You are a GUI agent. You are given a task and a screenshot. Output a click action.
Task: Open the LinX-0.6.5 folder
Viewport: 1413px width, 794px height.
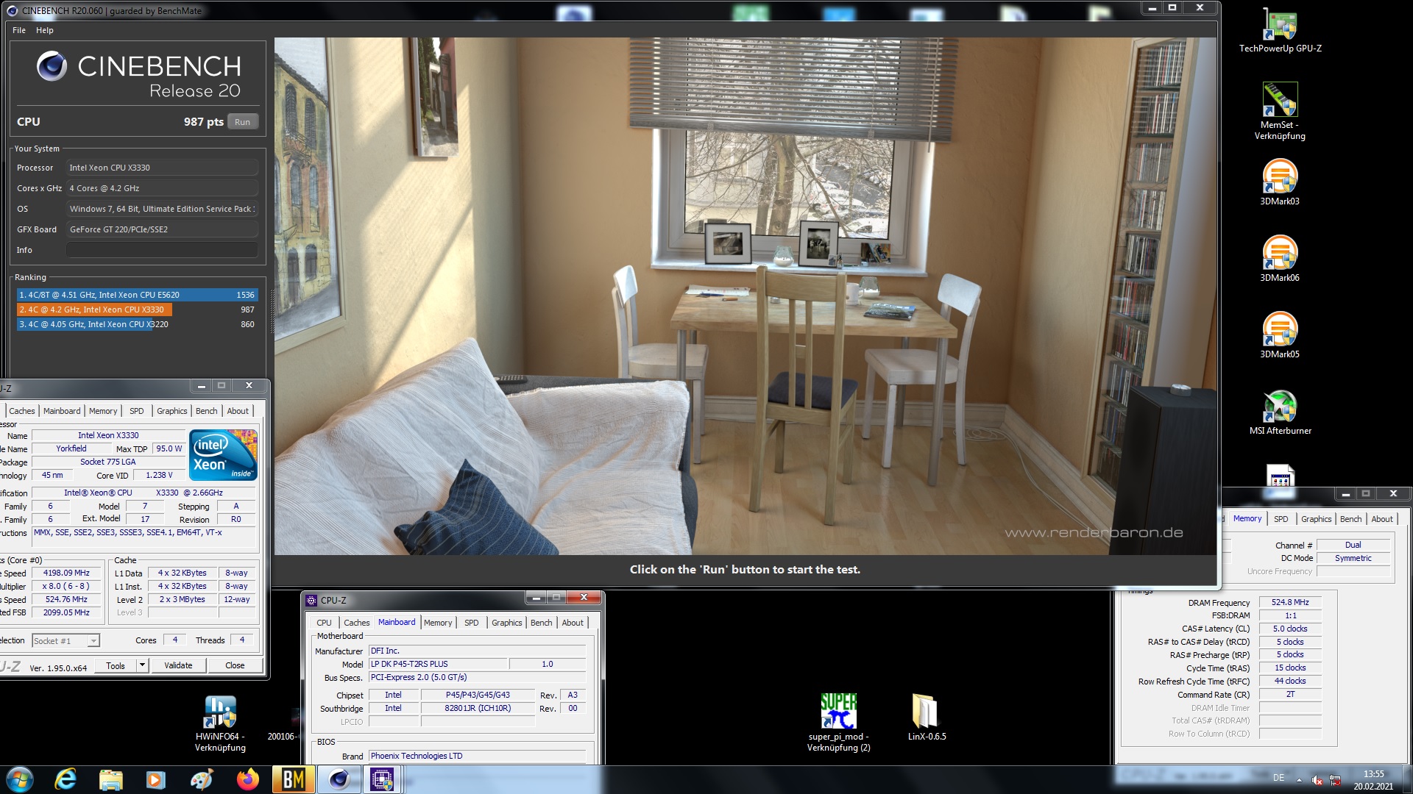(927, 717)
